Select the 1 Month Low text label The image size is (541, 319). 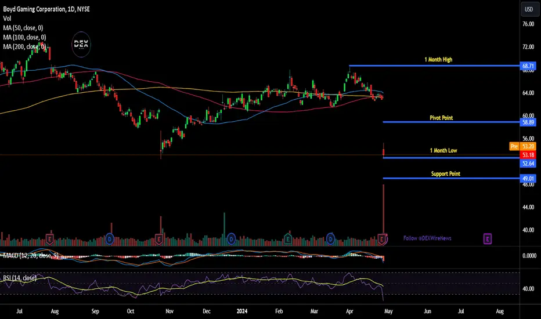(x=443, y=151)
